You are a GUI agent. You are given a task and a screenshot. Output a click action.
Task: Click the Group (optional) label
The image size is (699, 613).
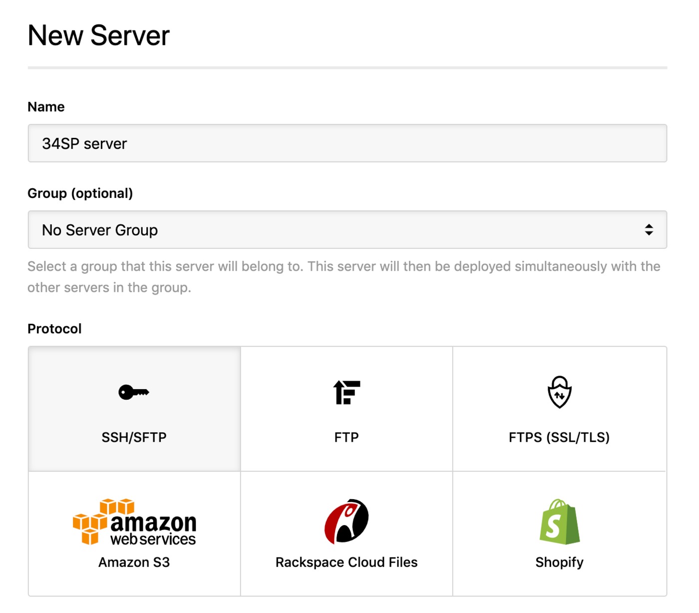click(x=80, y=193)
